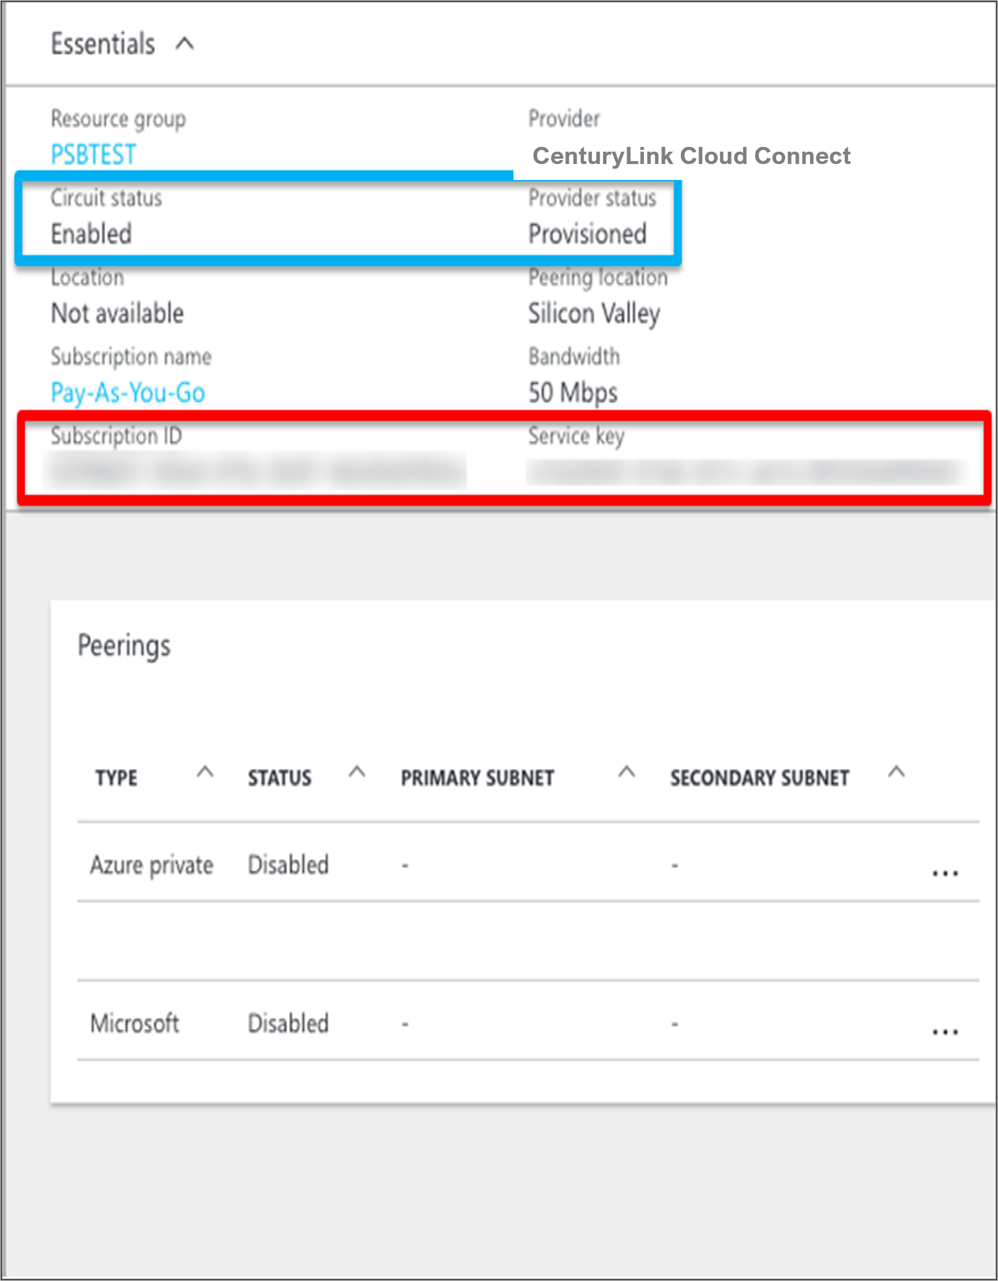The image size is (998, 1281).
Task: Click the 50 Mbps bandwidth value
Action: [x=573, y=393]
